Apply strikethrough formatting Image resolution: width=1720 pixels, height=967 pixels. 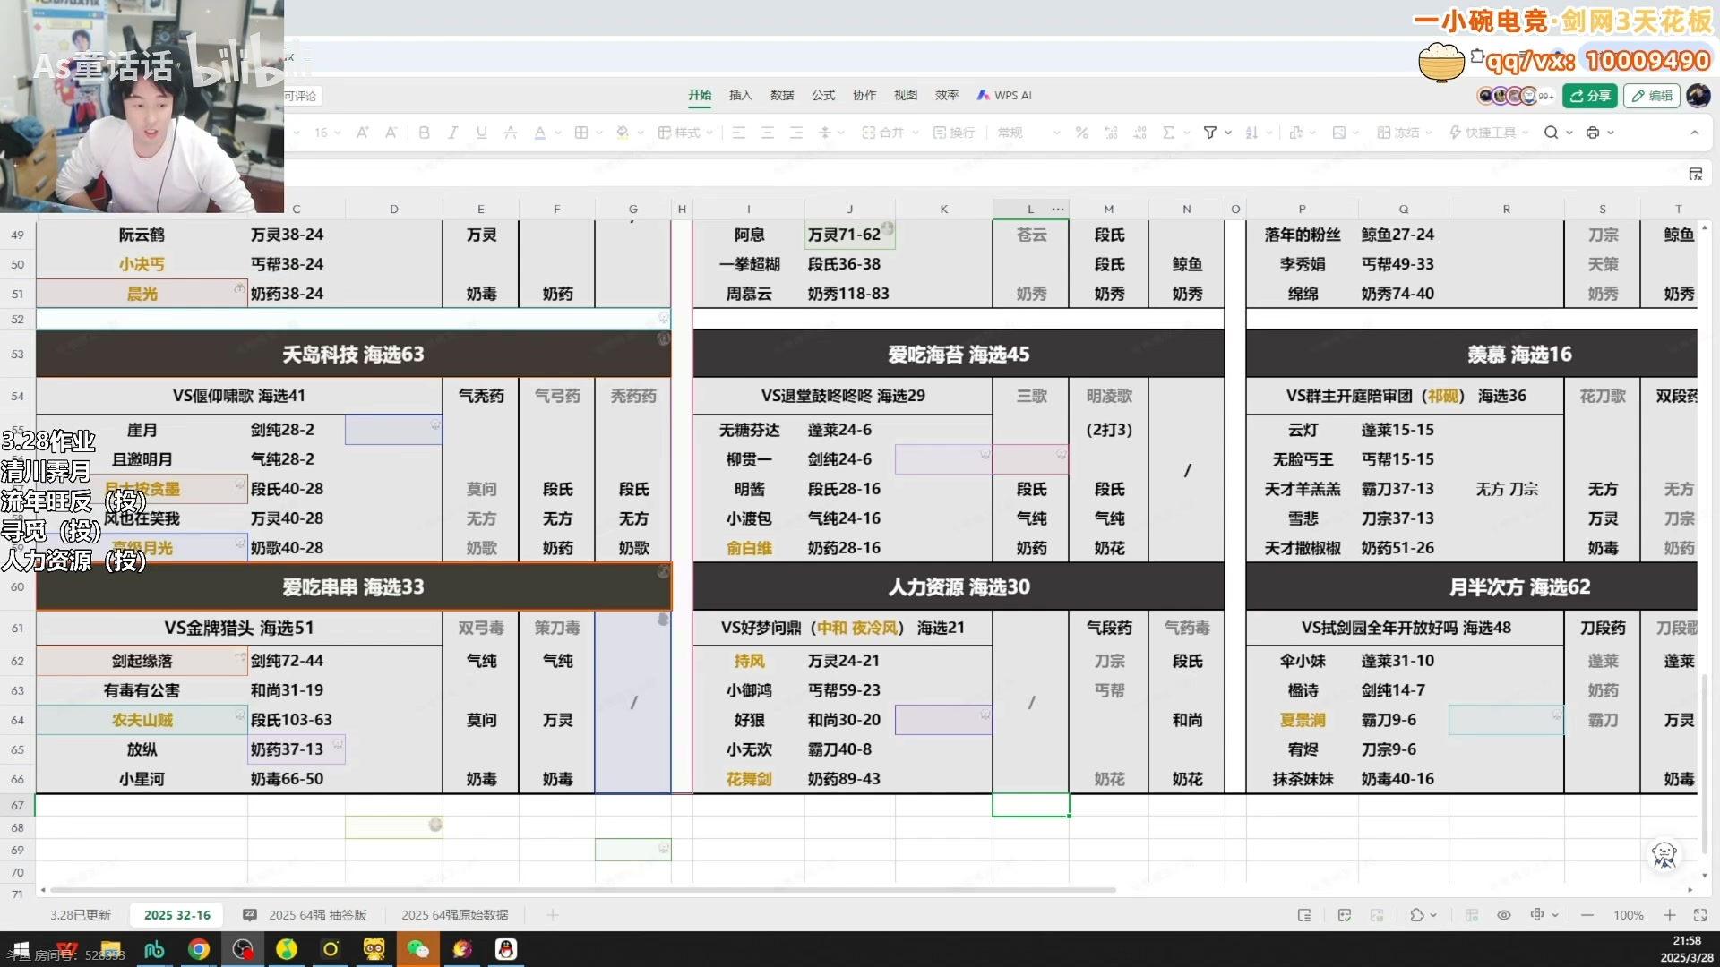point(511,133)
